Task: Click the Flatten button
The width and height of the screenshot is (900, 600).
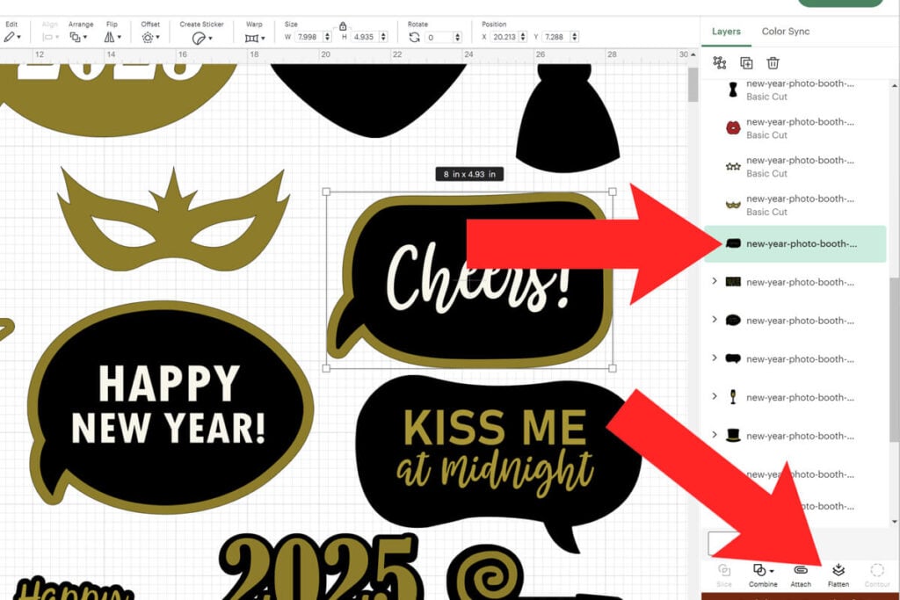Action: [838, 575]
